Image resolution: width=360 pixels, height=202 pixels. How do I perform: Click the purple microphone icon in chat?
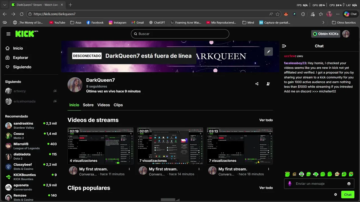click(290, 184)
